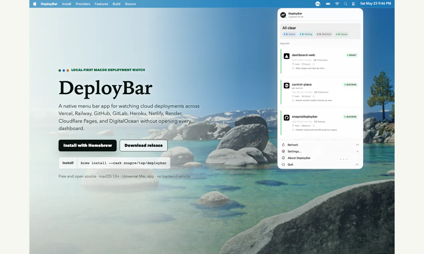Select the dashboard-web deployment title

[x=303, y=55]
